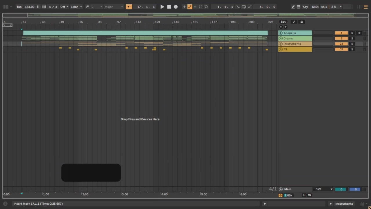Click the Stop button in the transport

169,7
